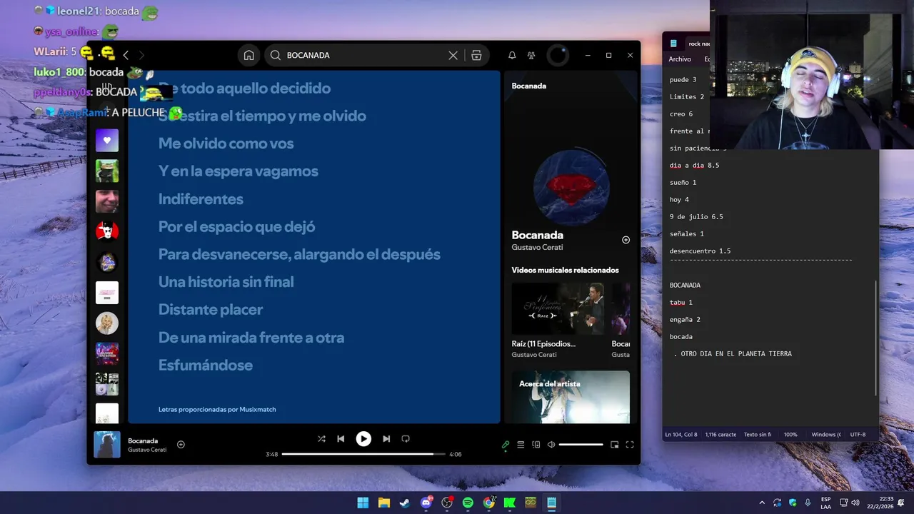This screenshot has width=914, height=514.
Task: Go forward with Spotify forward arrow
Action: (141, 55)
